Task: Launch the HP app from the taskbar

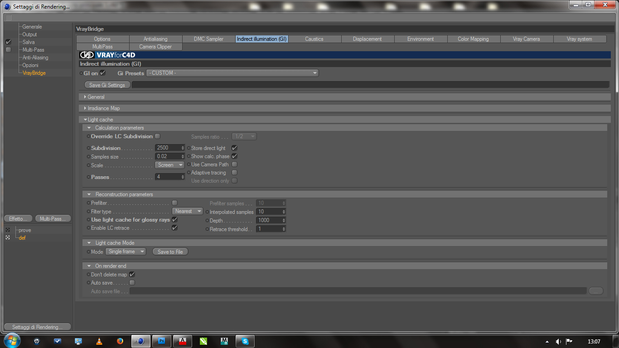Action: tap(37, 341)
